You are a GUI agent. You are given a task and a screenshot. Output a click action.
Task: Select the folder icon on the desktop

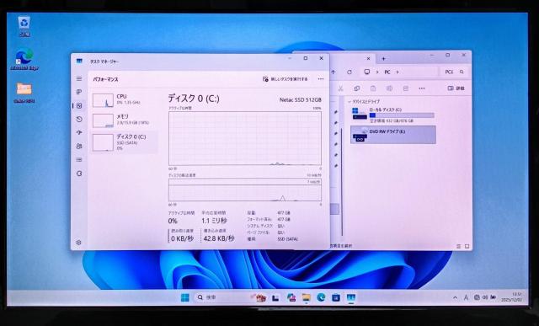(x=24, y=92)
